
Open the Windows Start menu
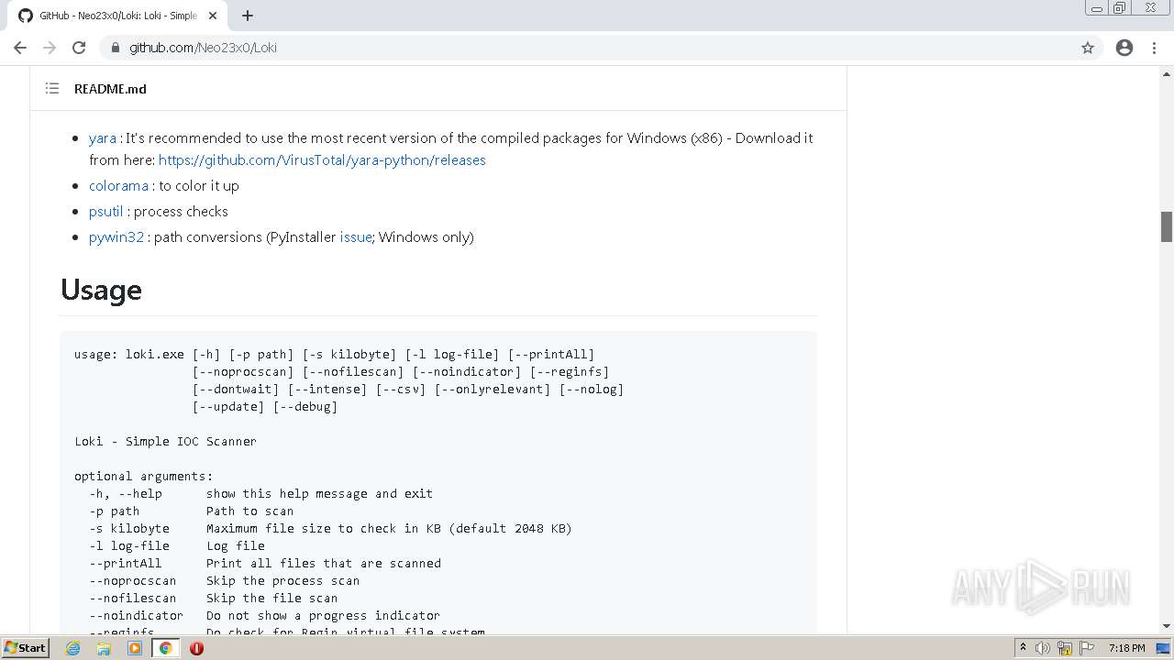click(26, 647)
